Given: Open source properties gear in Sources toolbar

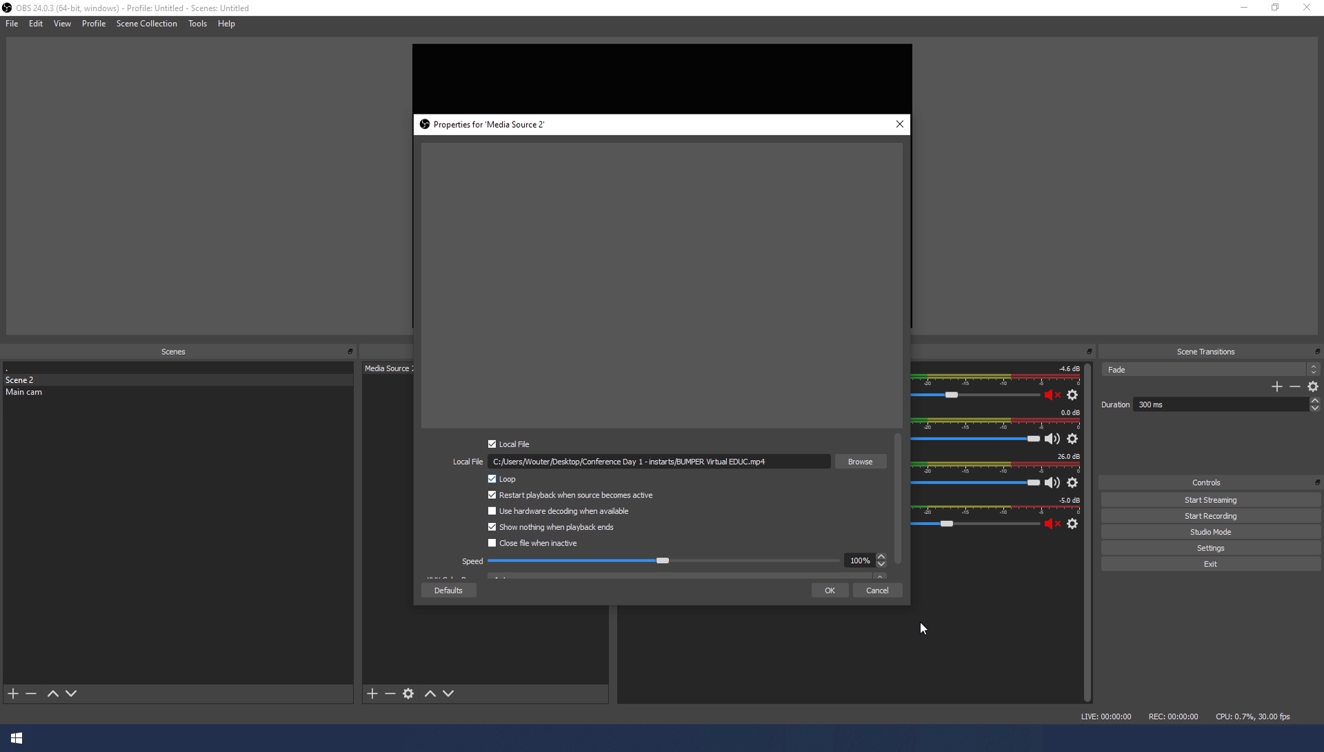Looking at the screenshot, I should point(408,693).
